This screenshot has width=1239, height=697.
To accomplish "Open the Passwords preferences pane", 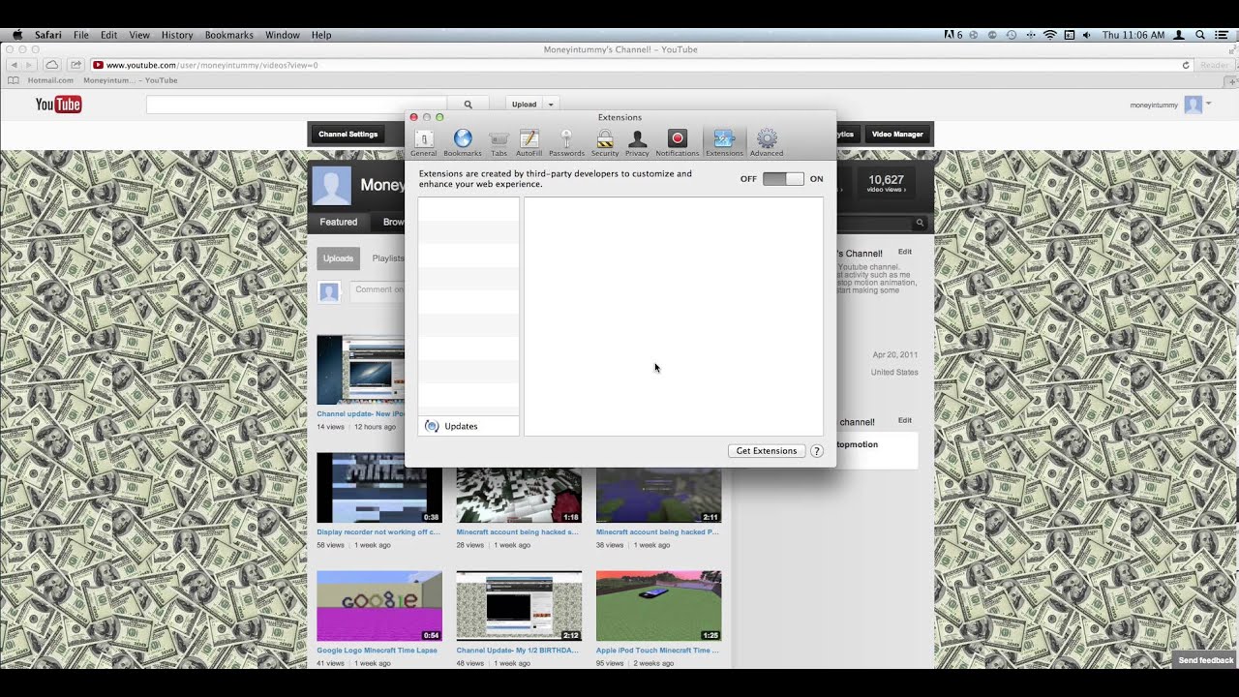I will coord(566,143).
